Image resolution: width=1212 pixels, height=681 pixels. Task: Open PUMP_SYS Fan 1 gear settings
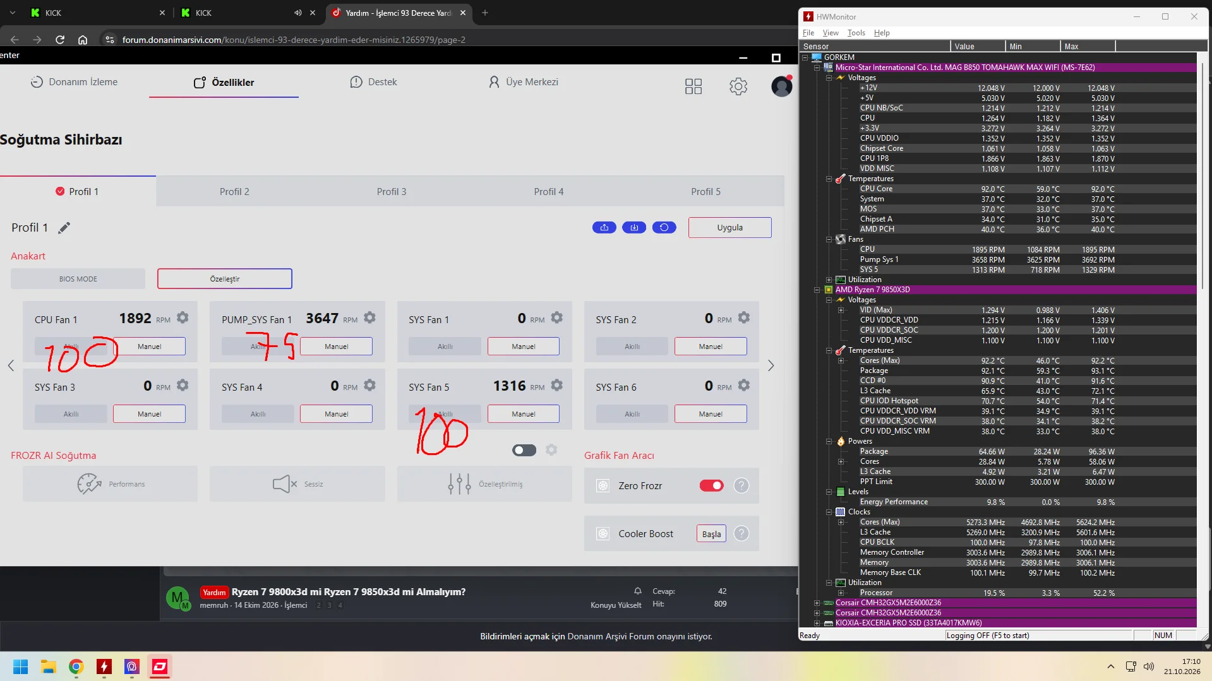click(x=369, y=318)
